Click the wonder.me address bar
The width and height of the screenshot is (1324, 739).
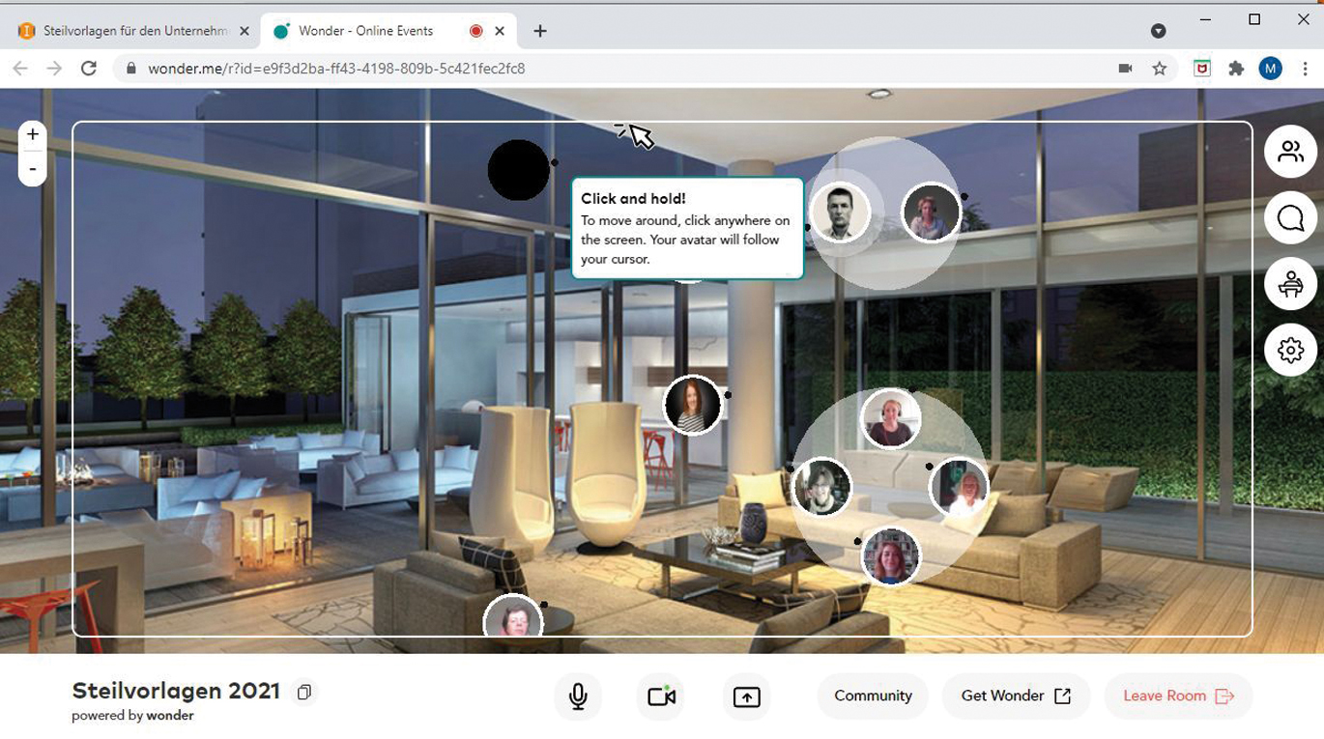pyautogui.click(x=580, y=69)
